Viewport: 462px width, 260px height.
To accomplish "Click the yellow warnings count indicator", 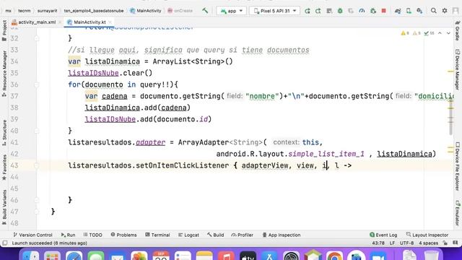I will 405,33.
